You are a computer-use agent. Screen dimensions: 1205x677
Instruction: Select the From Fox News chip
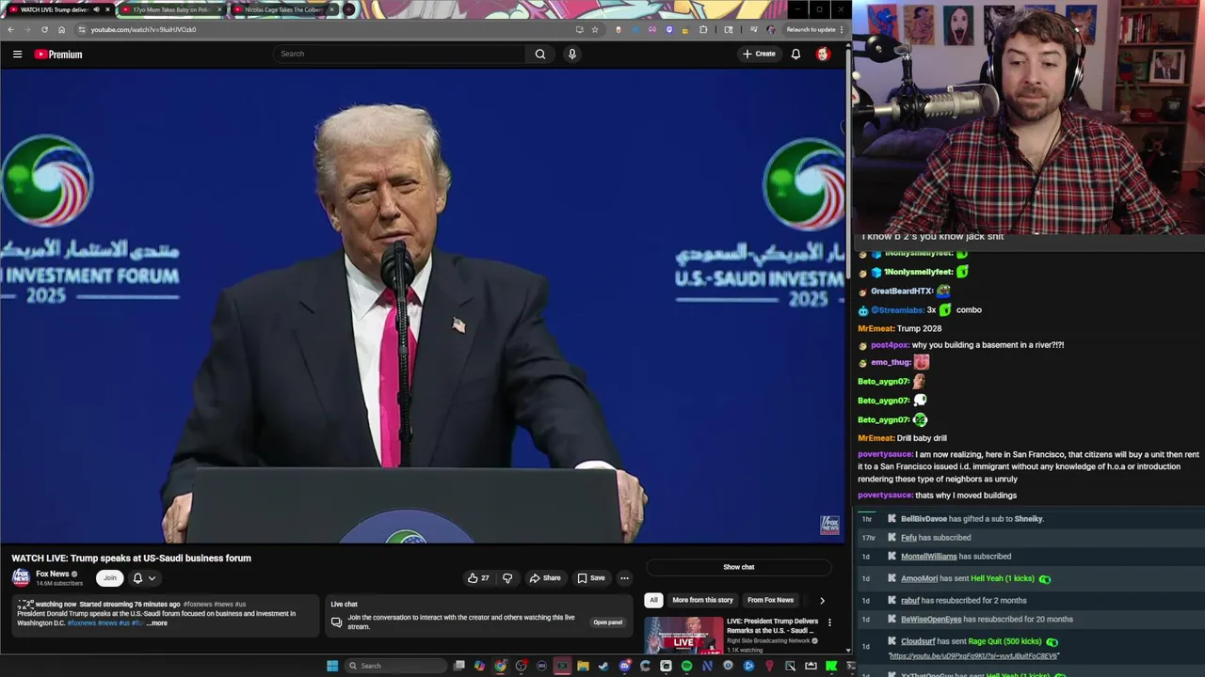pos(770,600)
